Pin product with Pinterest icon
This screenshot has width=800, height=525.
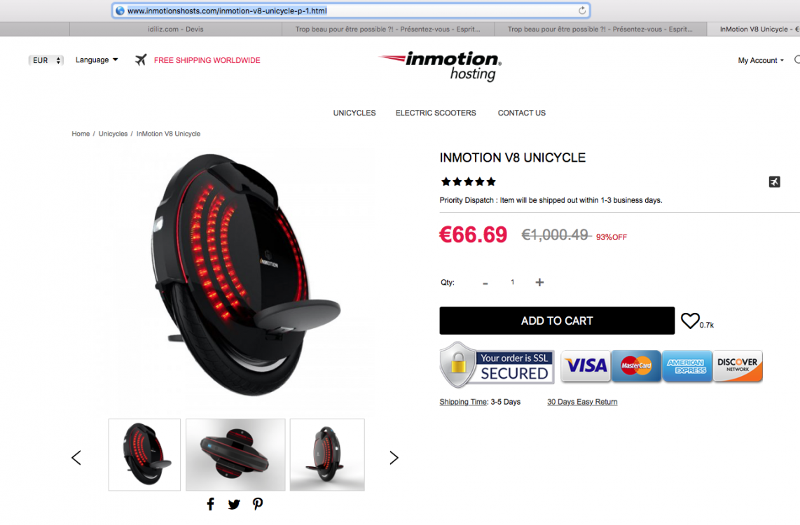click(x=258, y=504)
